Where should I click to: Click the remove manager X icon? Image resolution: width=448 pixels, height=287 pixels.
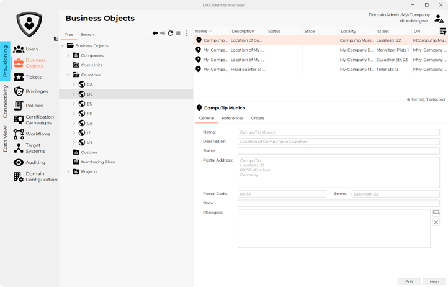pyautogui.click(x=436, y=222)
